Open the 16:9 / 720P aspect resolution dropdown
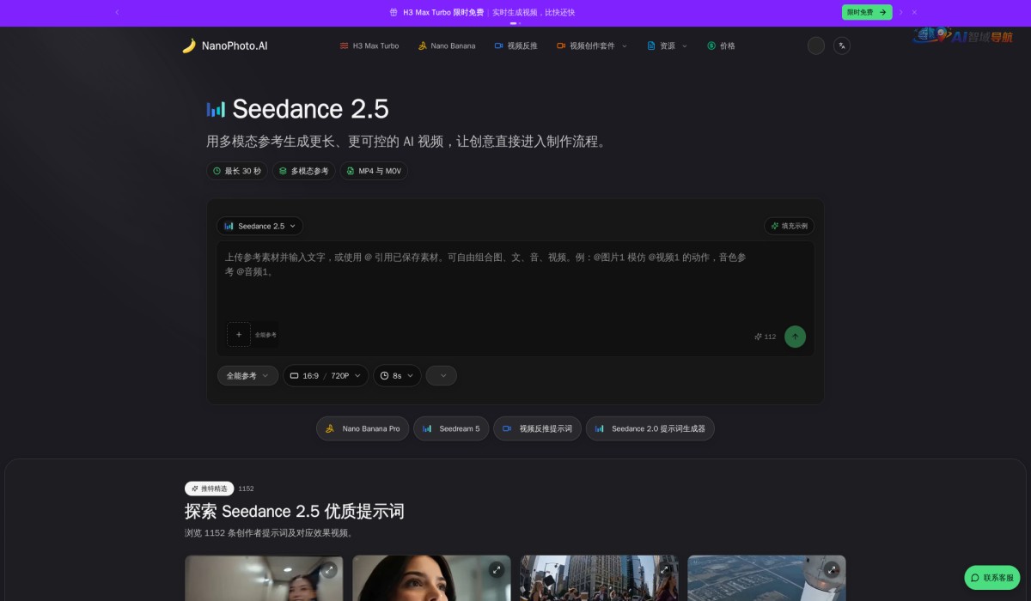This screenshot has width=1031, height=601. [326, 375]
